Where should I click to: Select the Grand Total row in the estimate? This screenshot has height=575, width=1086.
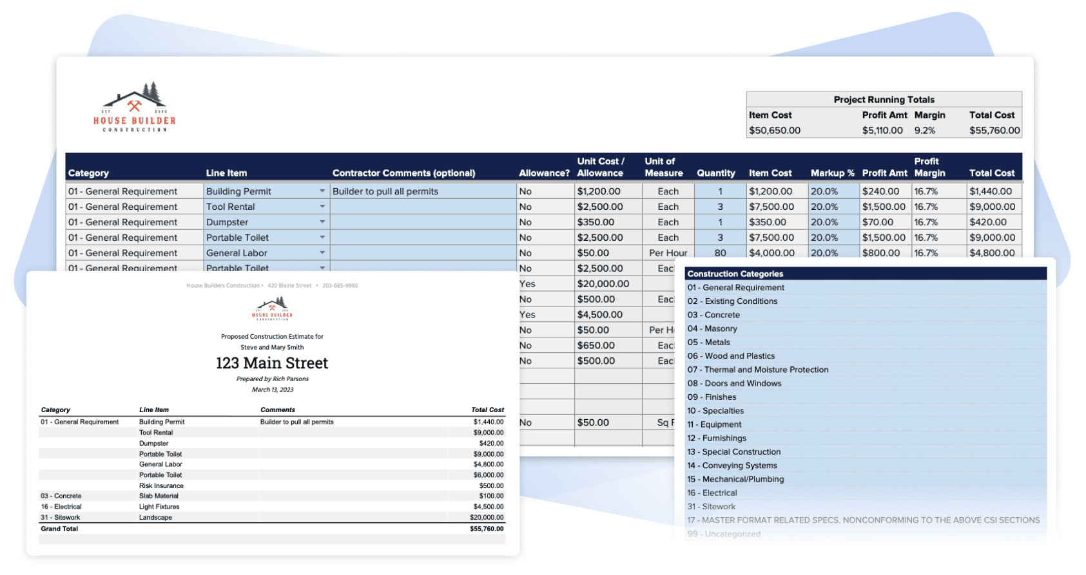pyautogui.click(x=272, y=529)
